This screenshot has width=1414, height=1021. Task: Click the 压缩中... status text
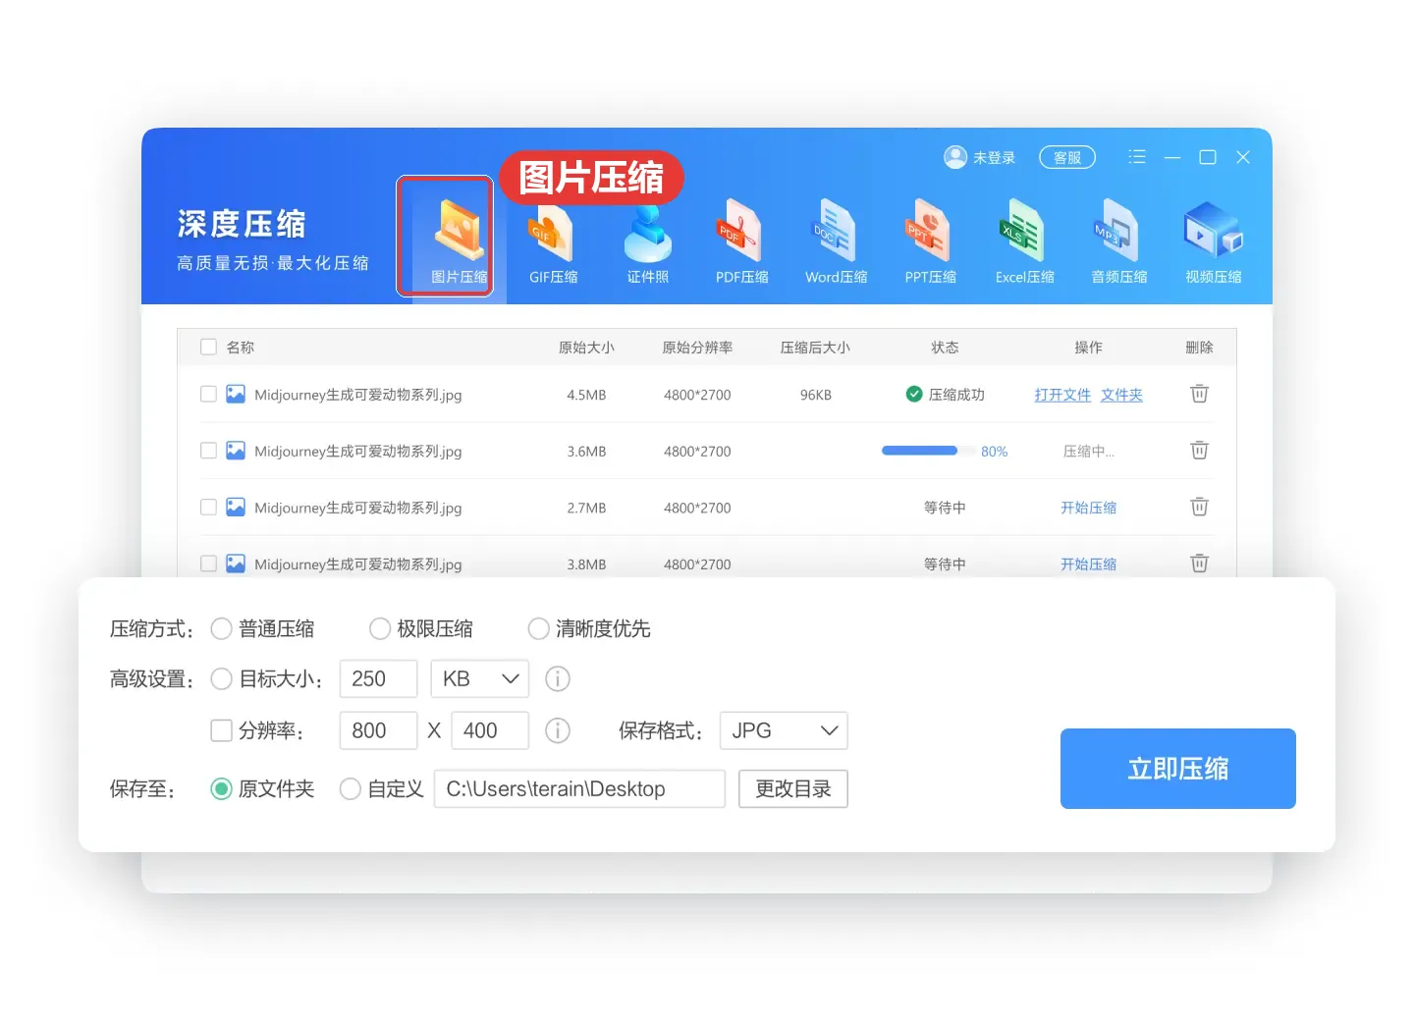pos(1088,452)
